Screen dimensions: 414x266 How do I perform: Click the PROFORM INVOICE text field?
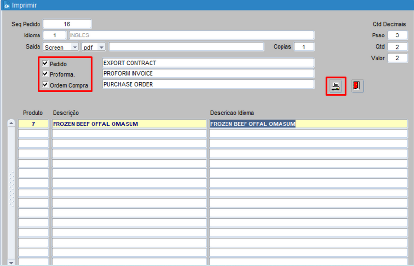pos(208,74)
